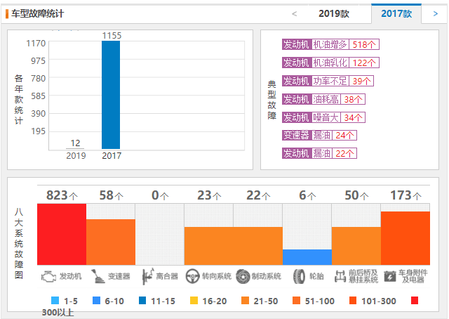
Task: Click the 6-10 legend color swatch
Action: click(x=97, y=300)
